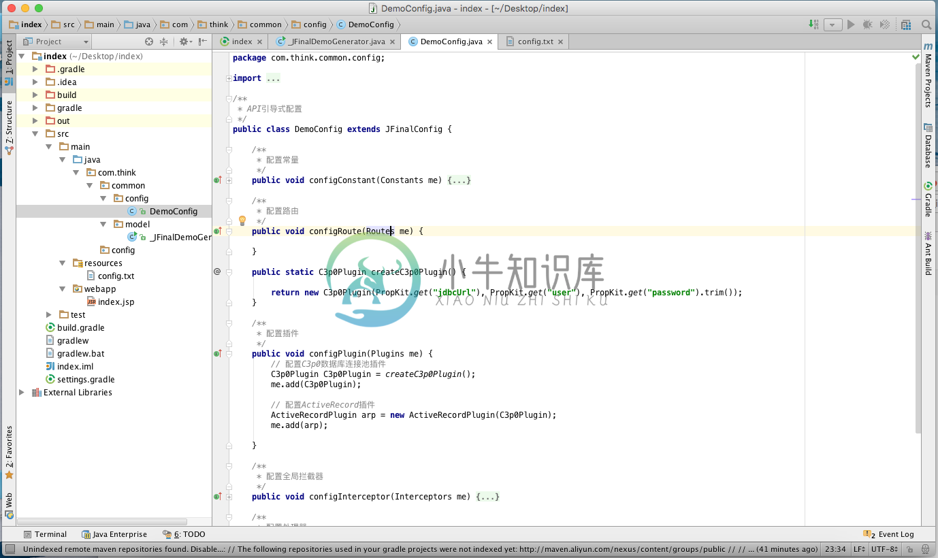Open Maven Projects side panel
Viewport: 938px width, 558px height.
928,75
